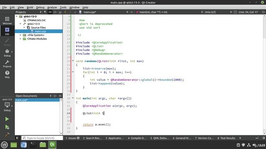
Task: Select main.cpp* in Open Documents
Action: tap(37, 100)
